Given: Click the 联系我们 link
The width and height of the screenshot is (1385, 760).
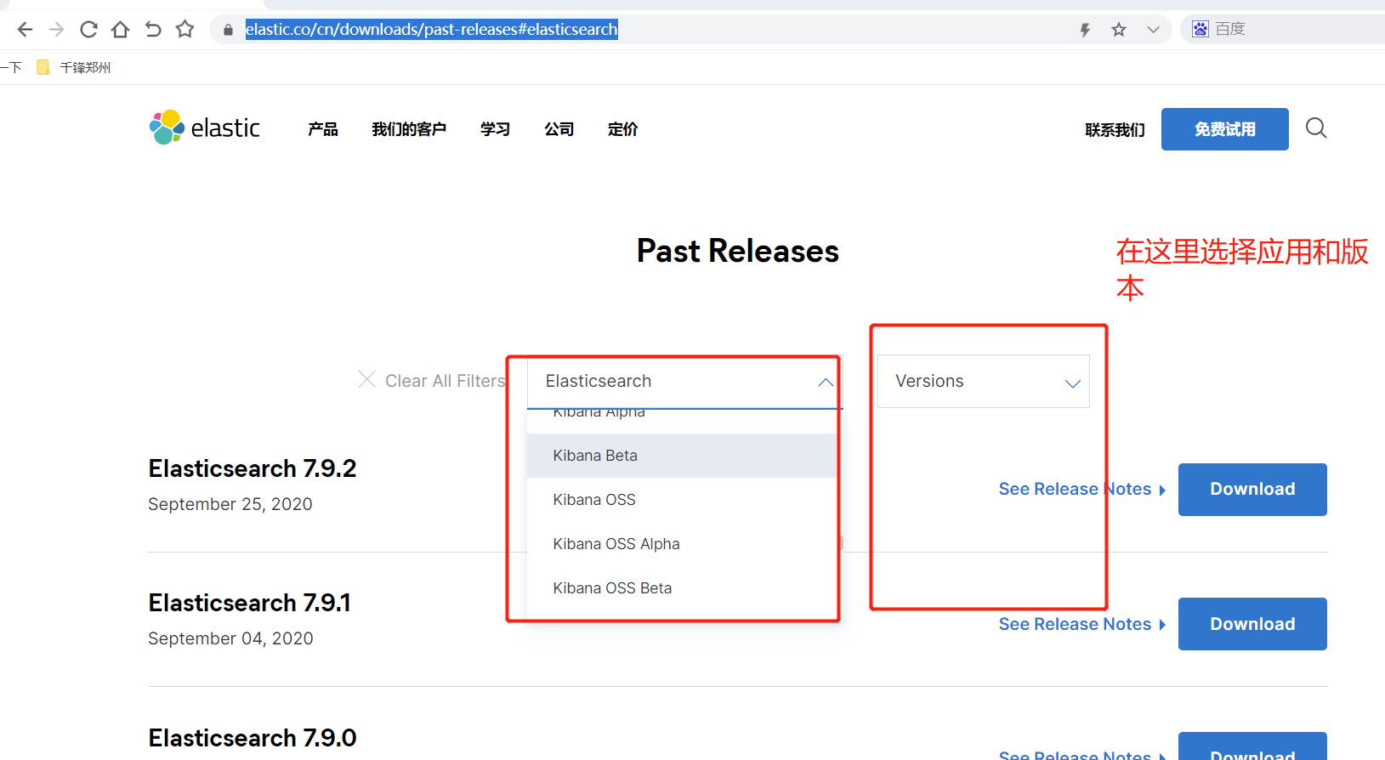Looking at the screenshot, I should pos(1115,130).
